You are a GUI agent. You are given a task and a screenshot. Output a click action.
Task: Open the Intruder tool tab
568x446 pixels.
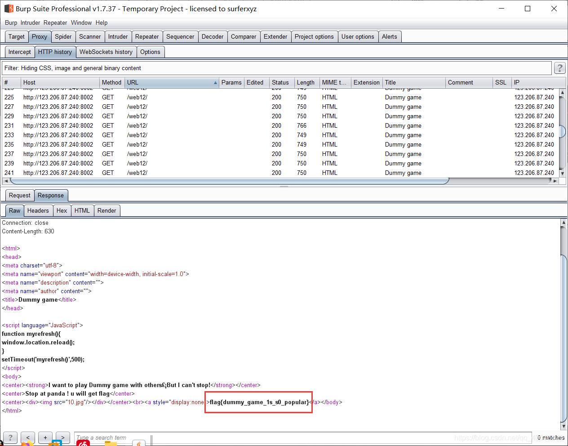(x=118, y=37)
